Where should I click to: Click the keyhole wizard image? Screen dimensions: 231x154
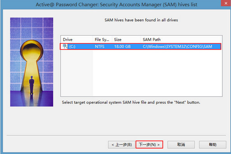[32, 62]
